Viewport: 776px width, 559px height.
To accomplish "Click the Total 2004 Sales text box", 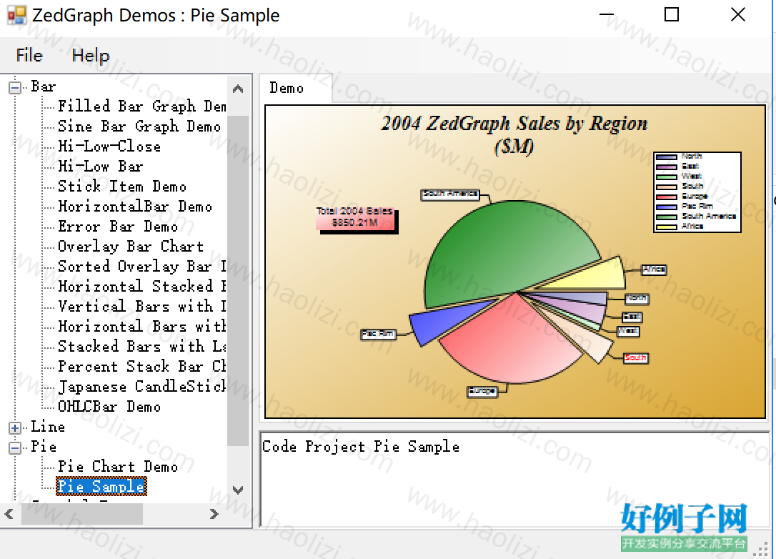I will coord(355,218).
